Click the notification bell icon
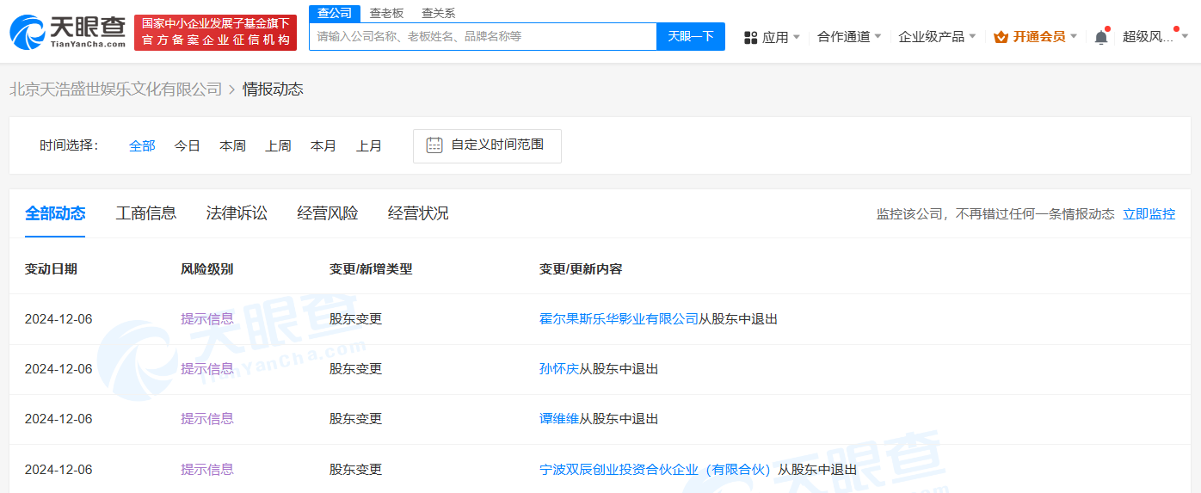This screenshot has height=493, width=1201. click(x=1100, y=37)
